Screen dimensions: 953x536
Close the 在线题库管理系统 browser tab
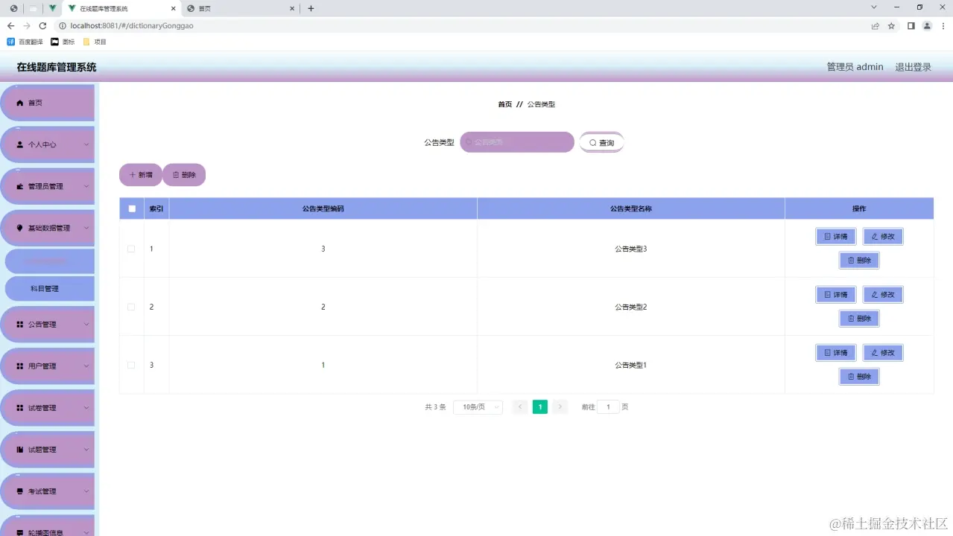(x=173, y=8)
